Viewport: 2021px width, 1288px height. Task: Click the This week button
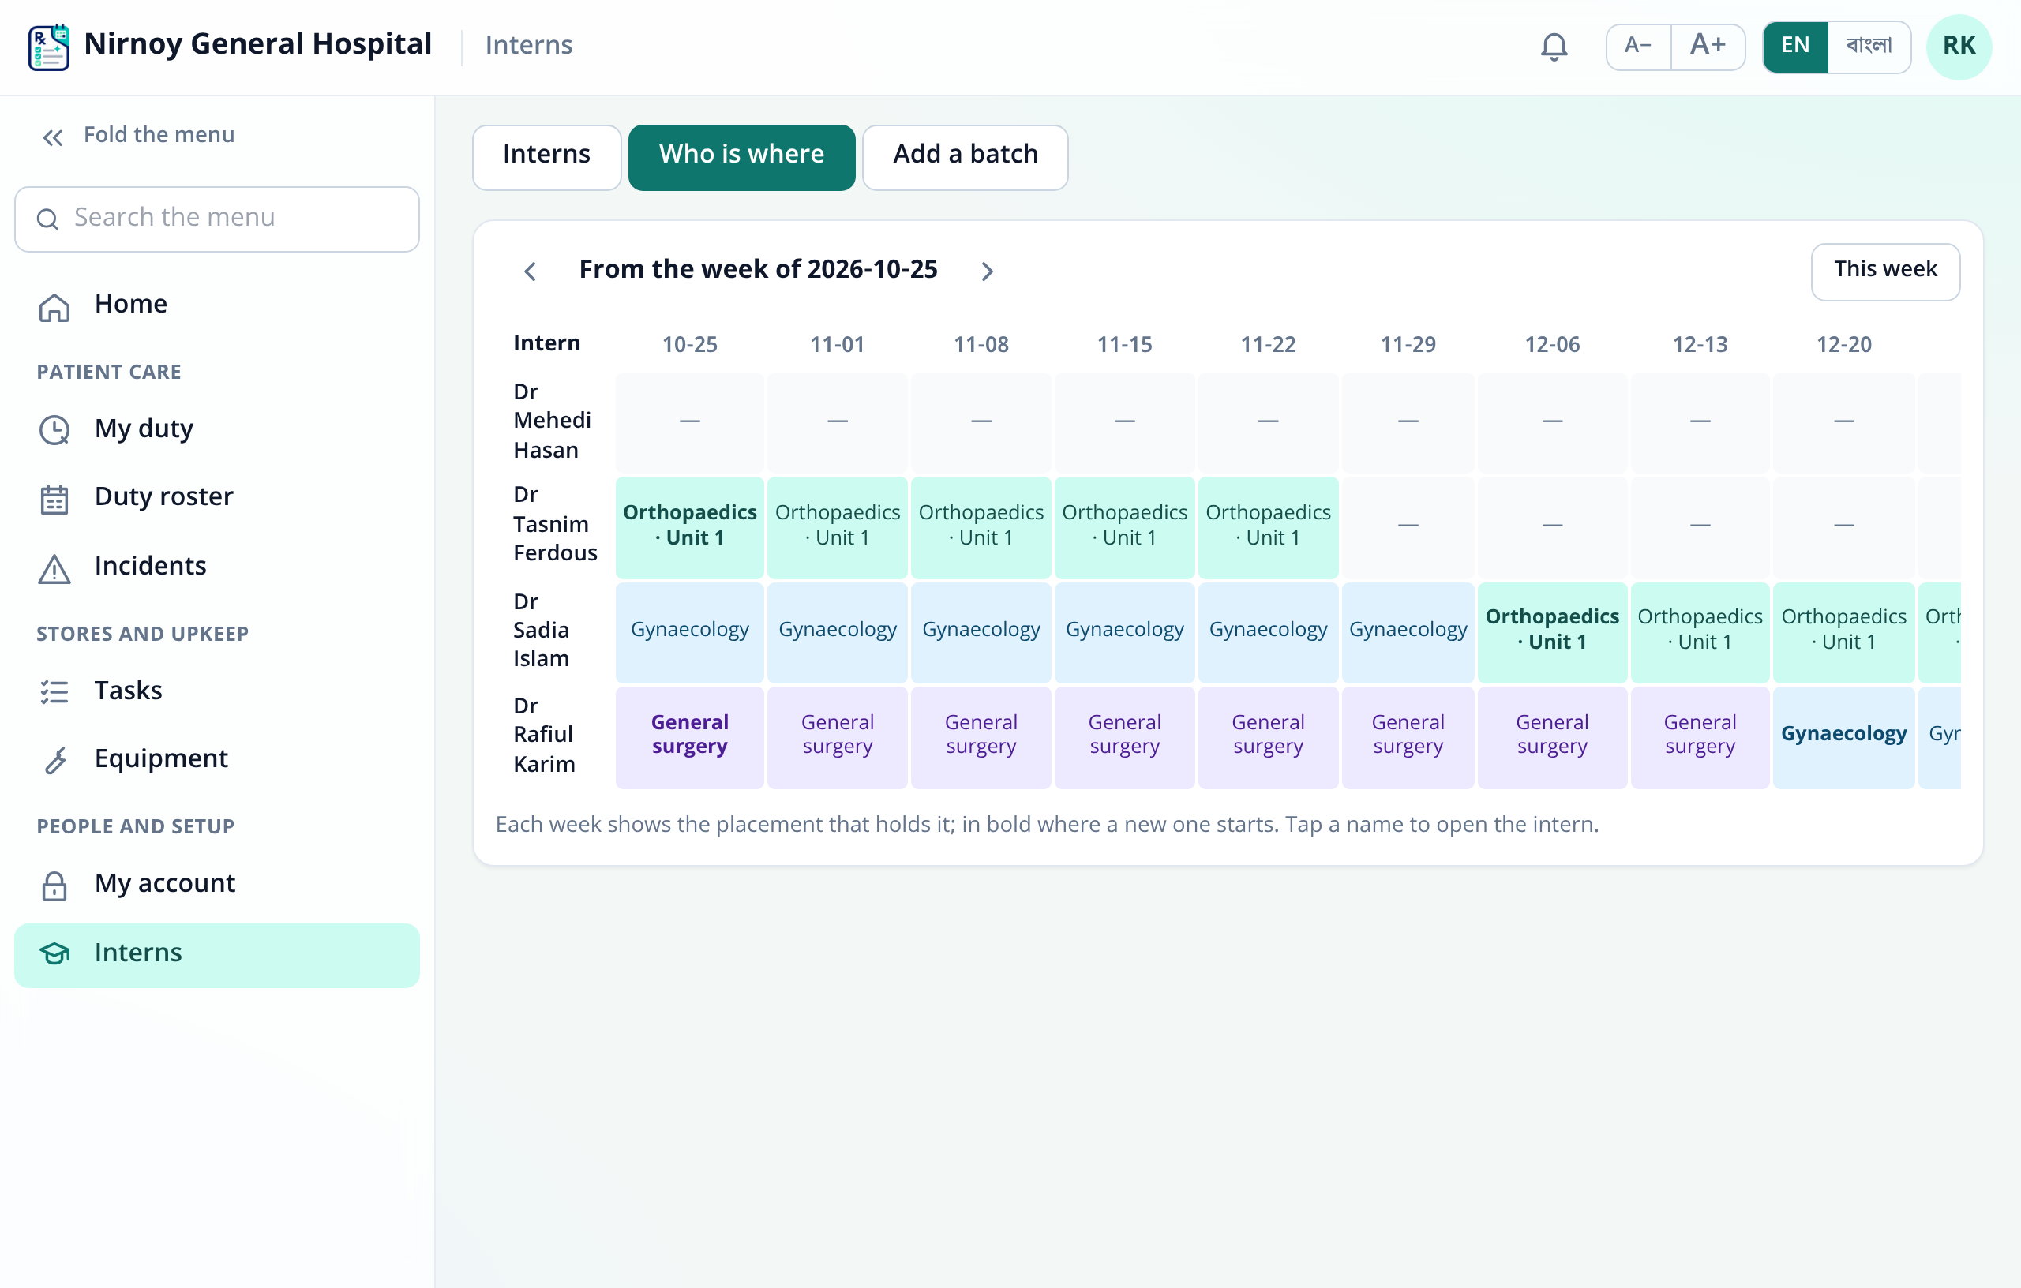click(1885, 271)
